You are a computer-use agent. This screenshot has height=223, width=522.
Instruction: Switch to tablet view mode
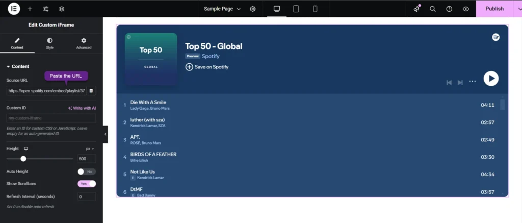point(296,9)
